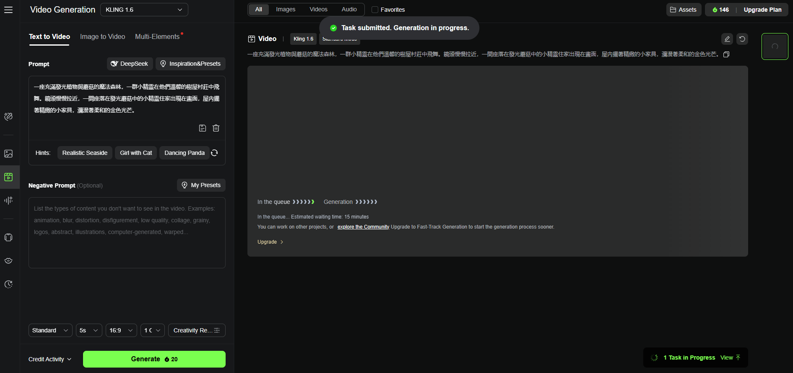The width and height of the screenshot is (793, 373).
Task: Open the image generation sidebar icon
Action: point(8,154)
